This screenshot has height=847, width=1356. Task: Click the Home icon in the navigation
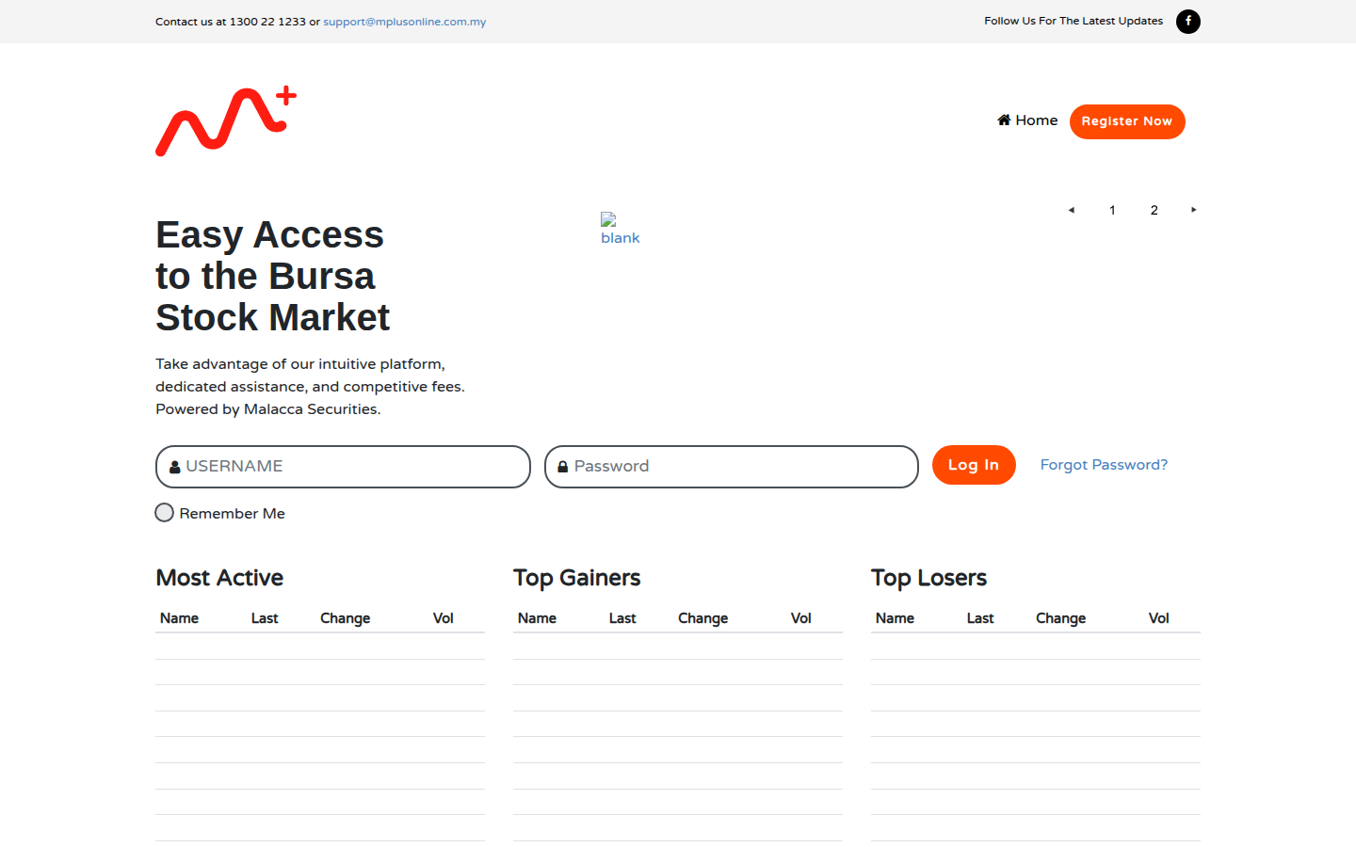tap(1004, 120)
